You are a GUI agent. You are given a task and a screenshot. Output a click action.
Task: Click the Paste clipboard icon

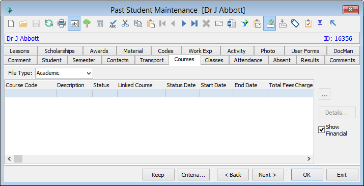pyautogui.click(x=151, y=23)
